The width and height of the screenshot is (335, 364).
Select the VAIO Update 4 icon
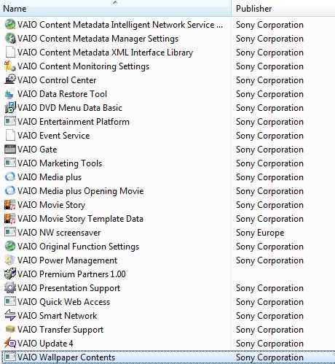(x=10, y=343)
